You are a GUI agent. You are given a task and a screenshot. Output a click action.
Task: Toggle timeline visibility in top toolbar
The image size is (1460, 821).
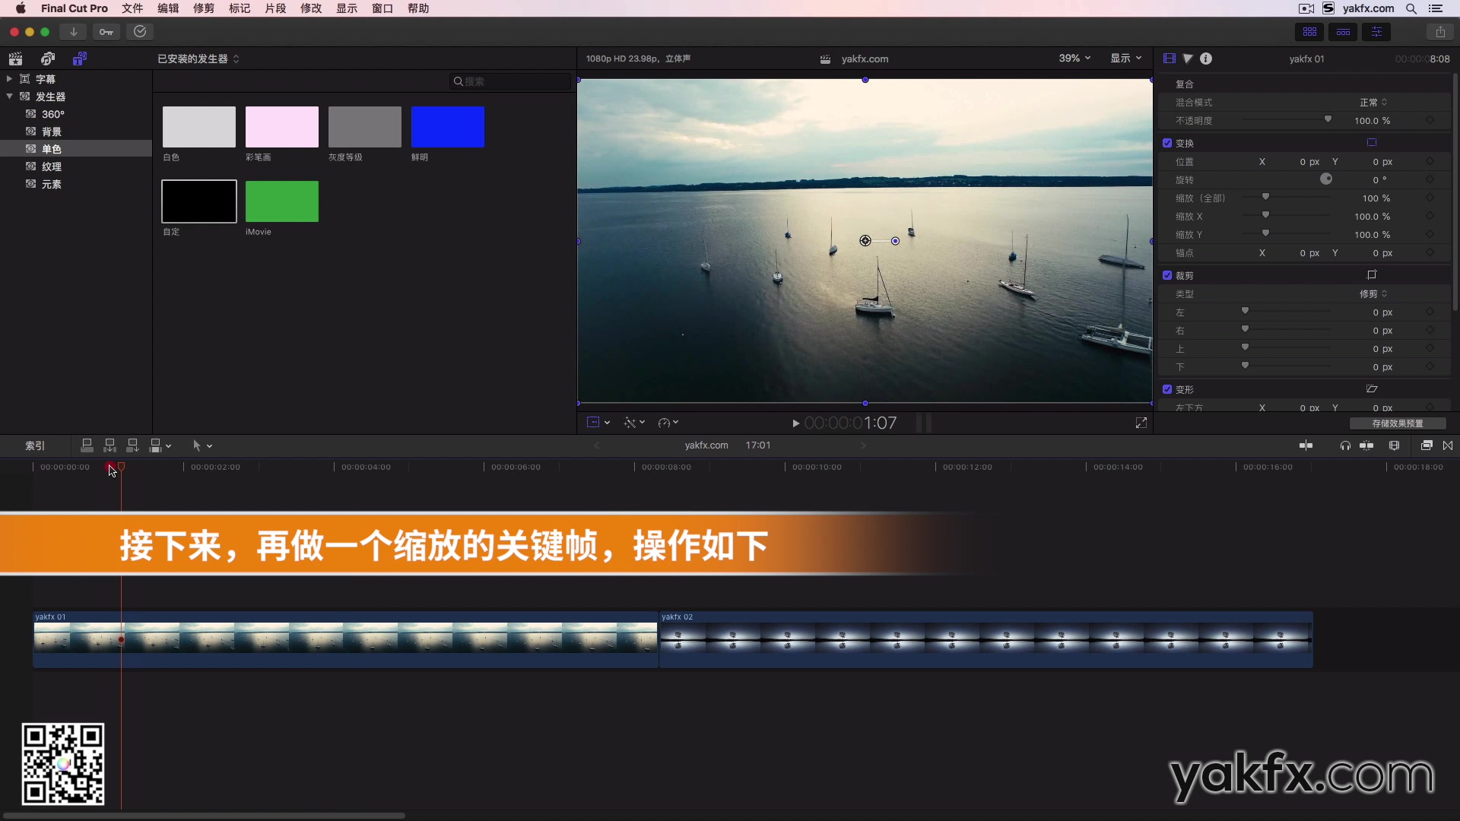point(1343,32)
